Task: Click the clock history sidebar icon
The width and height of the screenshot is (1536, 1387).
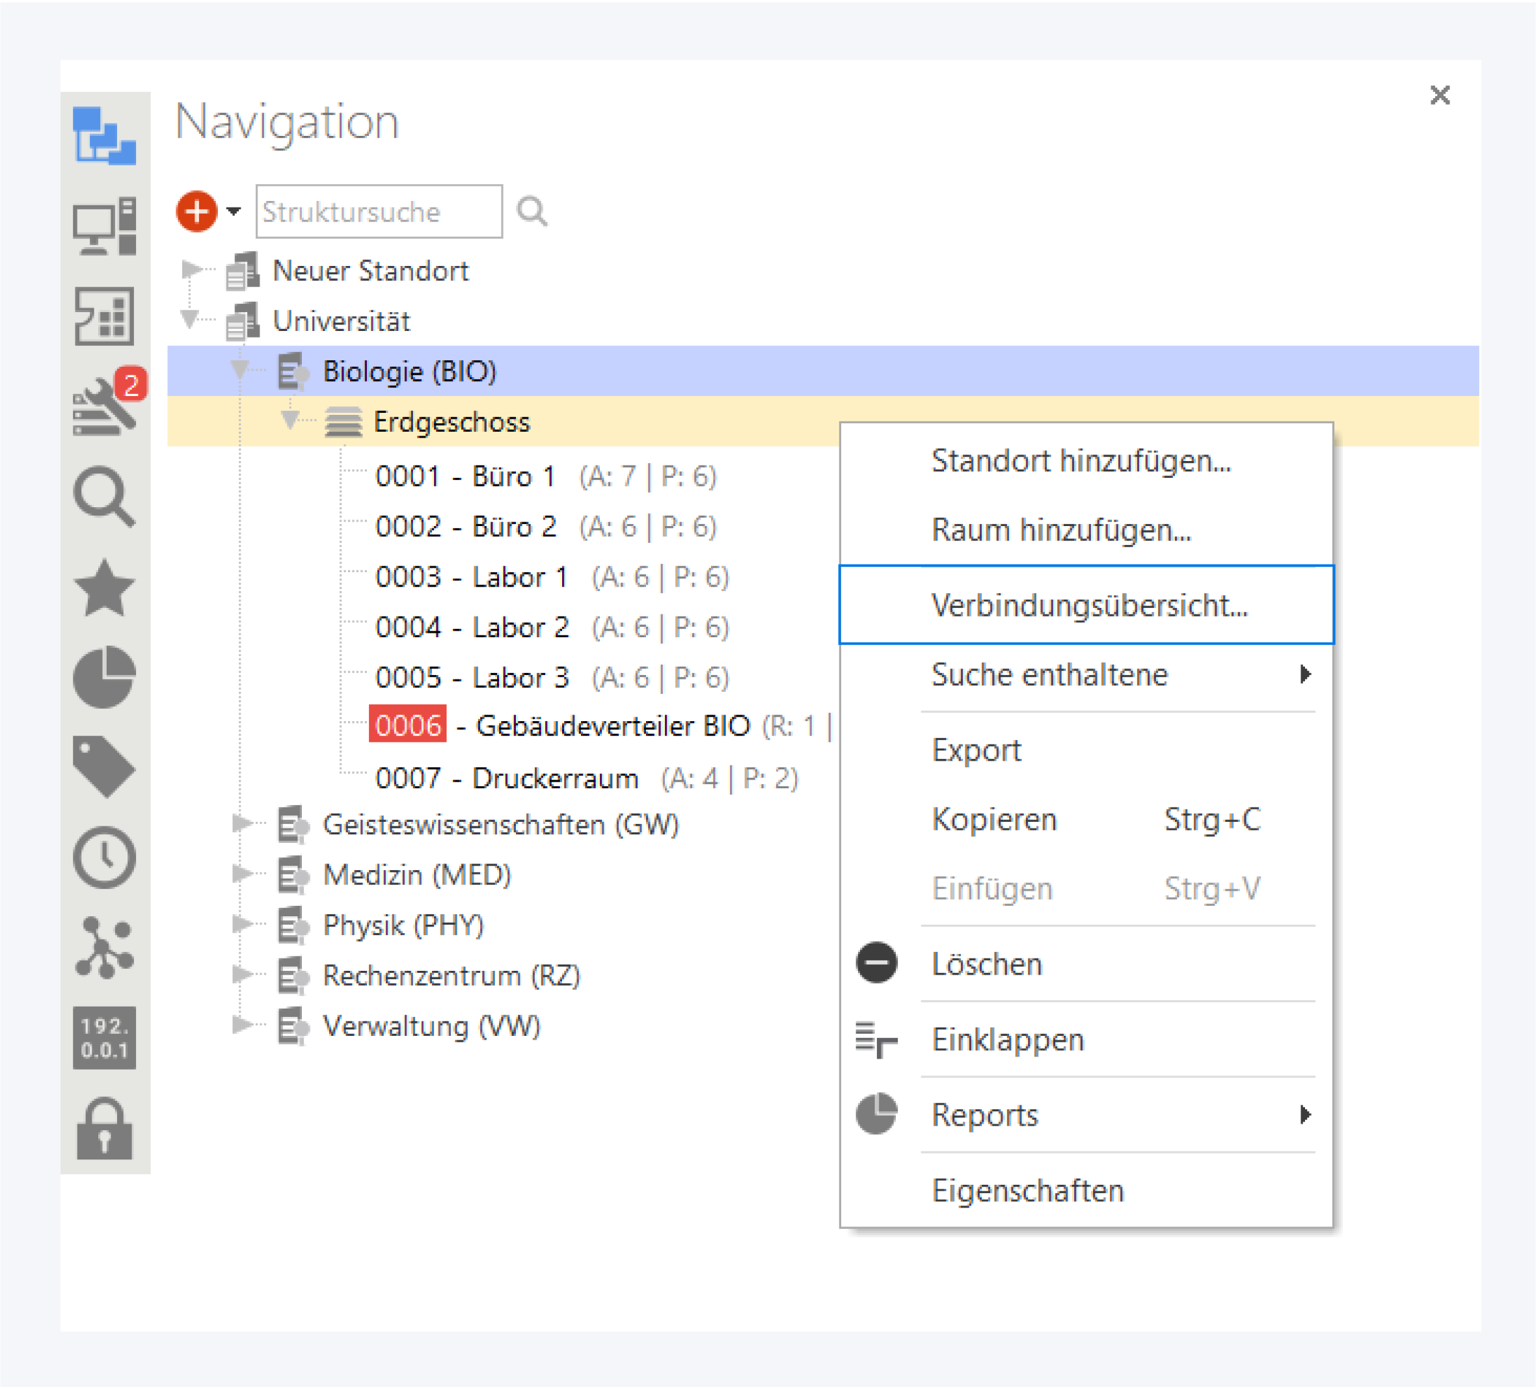Action: pyautogui.click(x=104, y=857)
